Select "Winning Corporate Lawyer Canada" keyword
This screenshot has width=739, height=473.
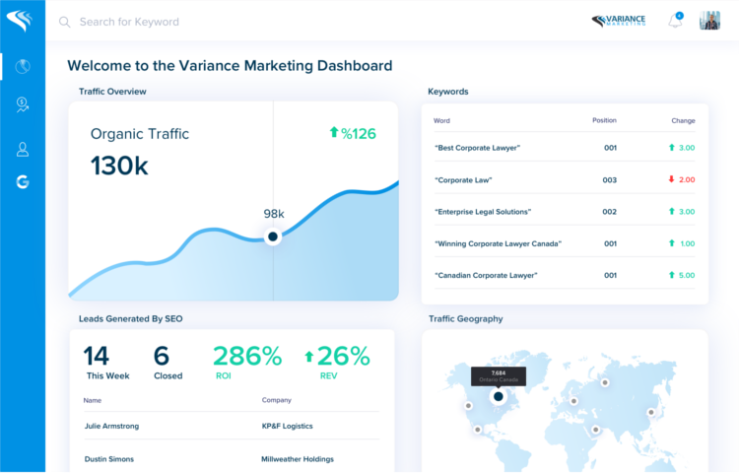(498, 244)
